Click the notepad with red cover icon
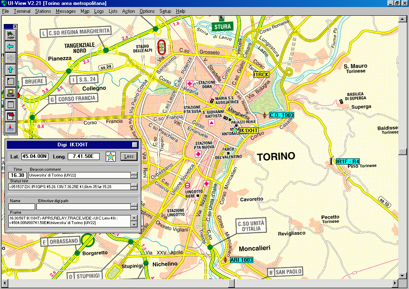This screenshot has height=289, width=409. (x=11, y=116)
